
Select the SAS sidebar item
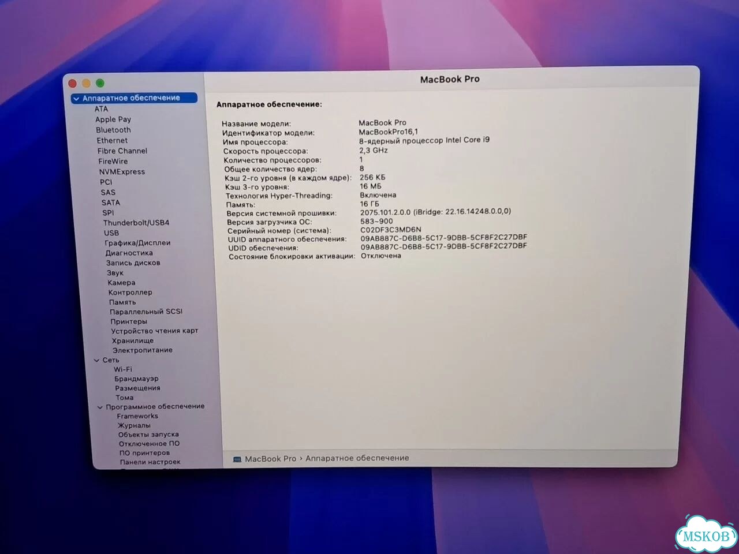(x=108, y=192)
